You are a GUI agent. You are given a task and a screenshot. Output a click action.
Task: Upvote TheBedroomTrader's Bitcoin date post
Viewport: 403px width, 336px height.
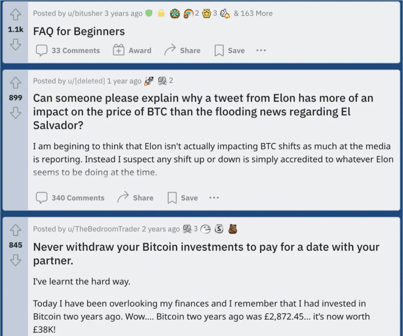click(15, 230)
